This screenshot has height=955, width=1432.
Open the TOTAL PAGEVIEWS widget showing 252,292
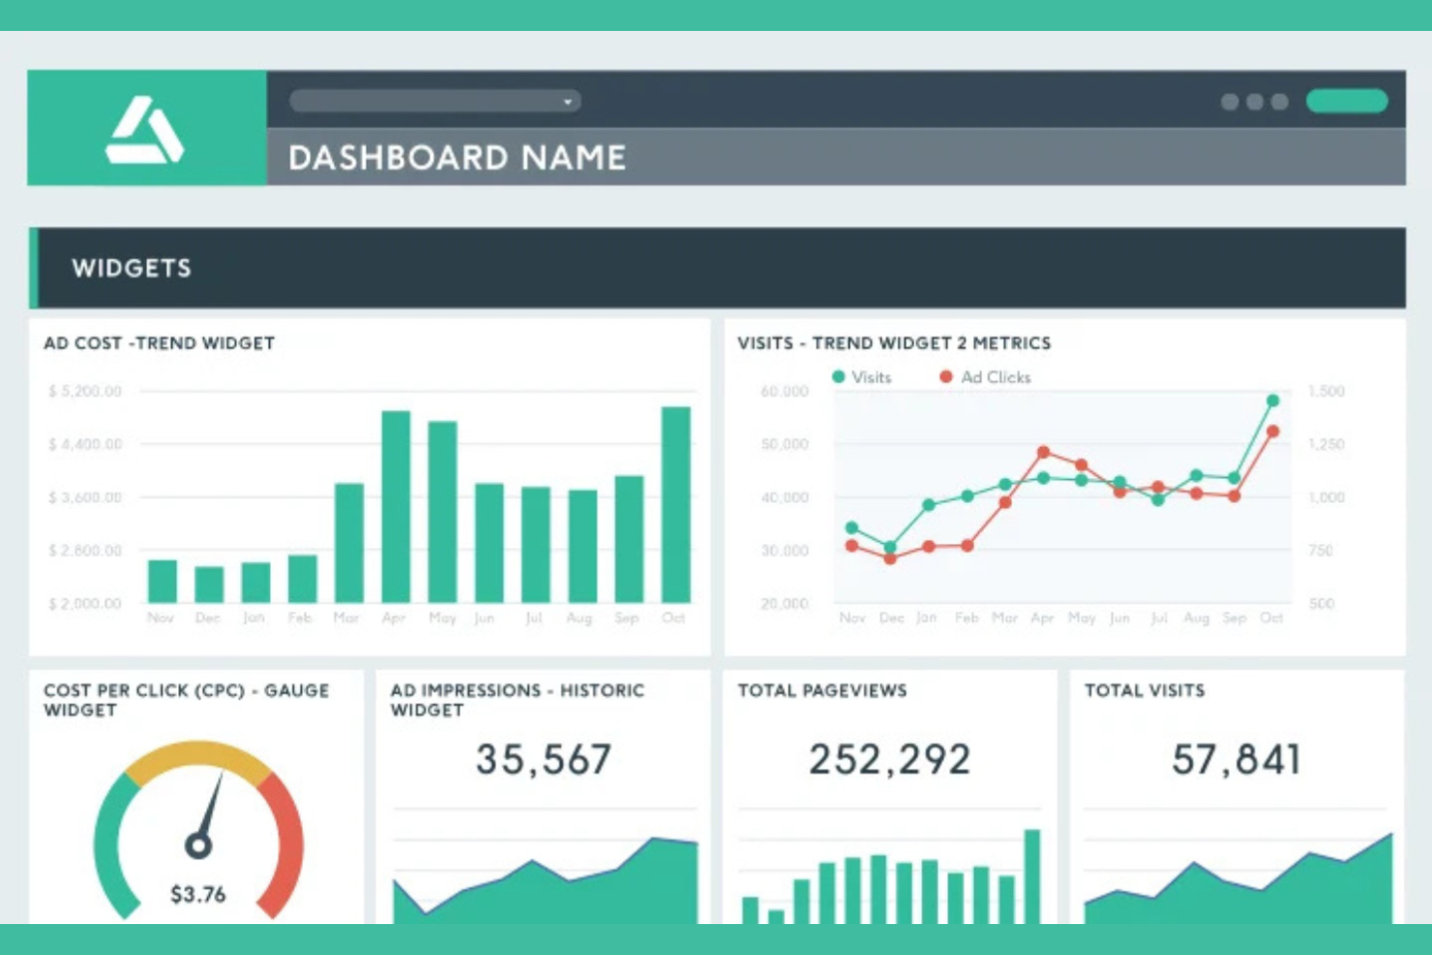coord(892,761)
